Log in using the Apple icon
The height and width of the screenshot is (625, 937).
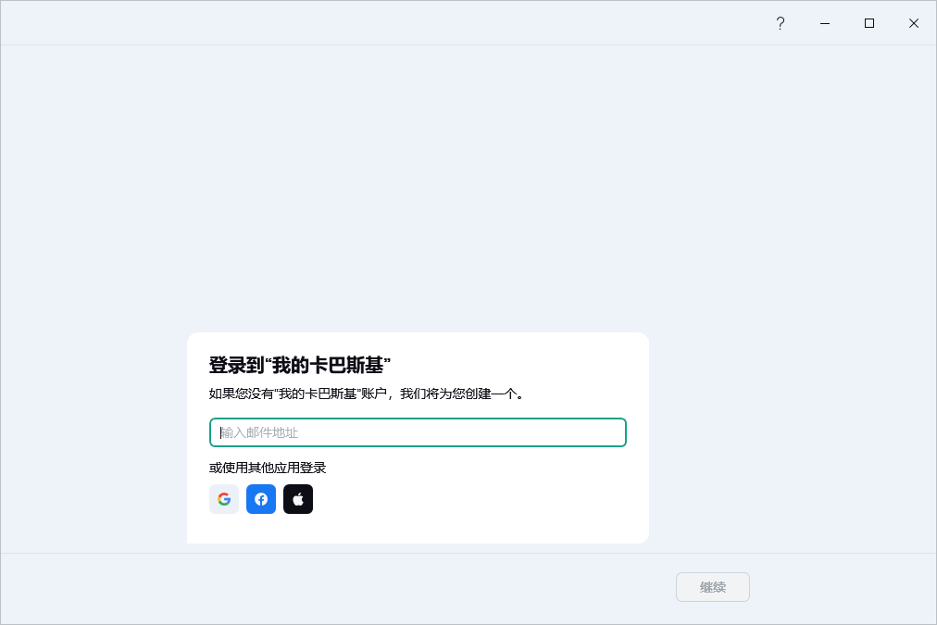pyautogui.click(x=298, y=499)
